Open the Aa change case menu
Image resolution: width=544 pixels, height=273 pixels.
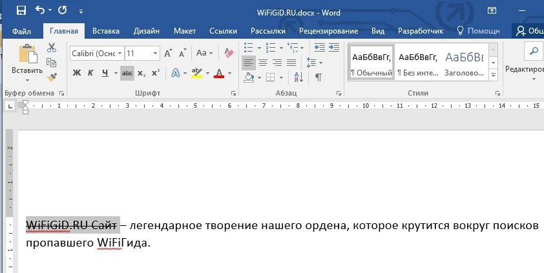(x=204, y=53)
